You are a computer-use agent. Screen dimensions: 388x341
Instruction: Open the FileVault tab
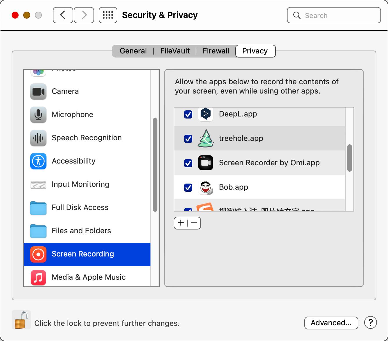tap(175, 51)
